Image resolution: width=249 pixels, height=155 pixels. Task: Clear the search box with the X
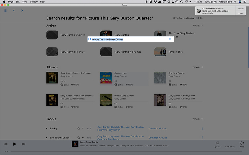click(x=170, y=39)
